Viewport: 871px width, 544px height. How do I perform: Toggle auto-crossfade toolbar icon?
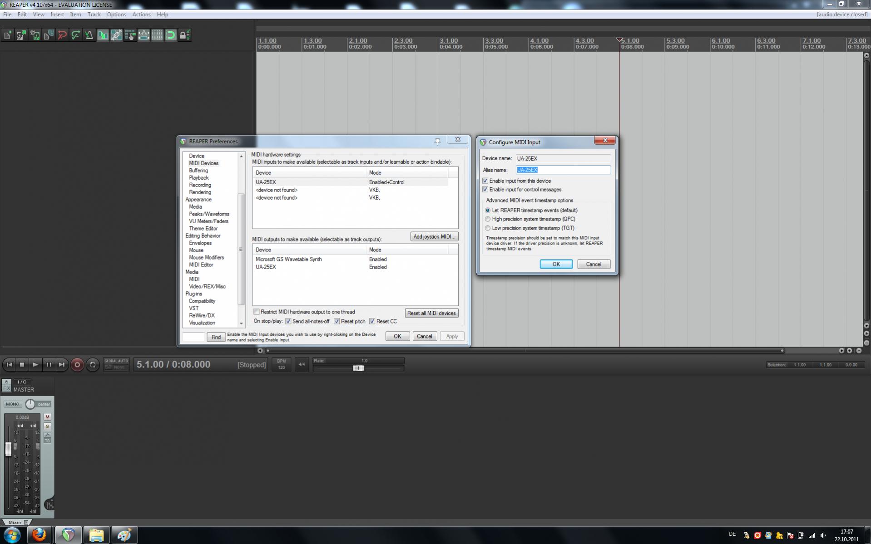tap(103, 35)
